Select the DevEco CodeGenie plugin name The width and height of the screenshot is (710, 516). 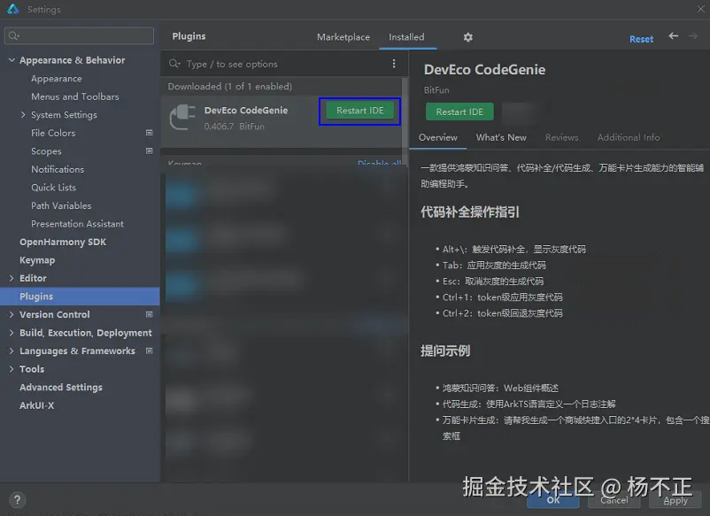pyautogui.click(x=246, y=110)
